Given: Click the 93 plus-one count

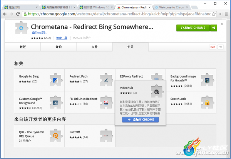Looking at the screenshot, I should tap(220, 47).
